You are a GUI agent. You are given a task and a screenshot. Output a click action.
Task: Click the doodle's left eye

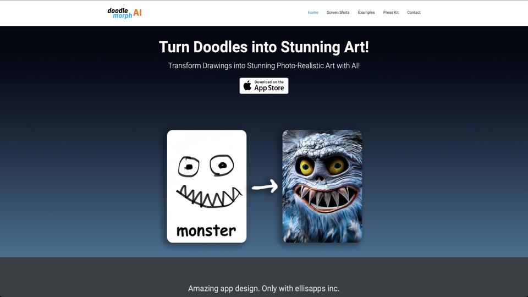pos(189,166)
